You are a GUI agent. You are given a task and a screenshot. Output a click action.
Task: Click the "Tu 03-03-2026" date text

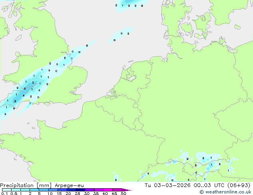coord(168,185)
